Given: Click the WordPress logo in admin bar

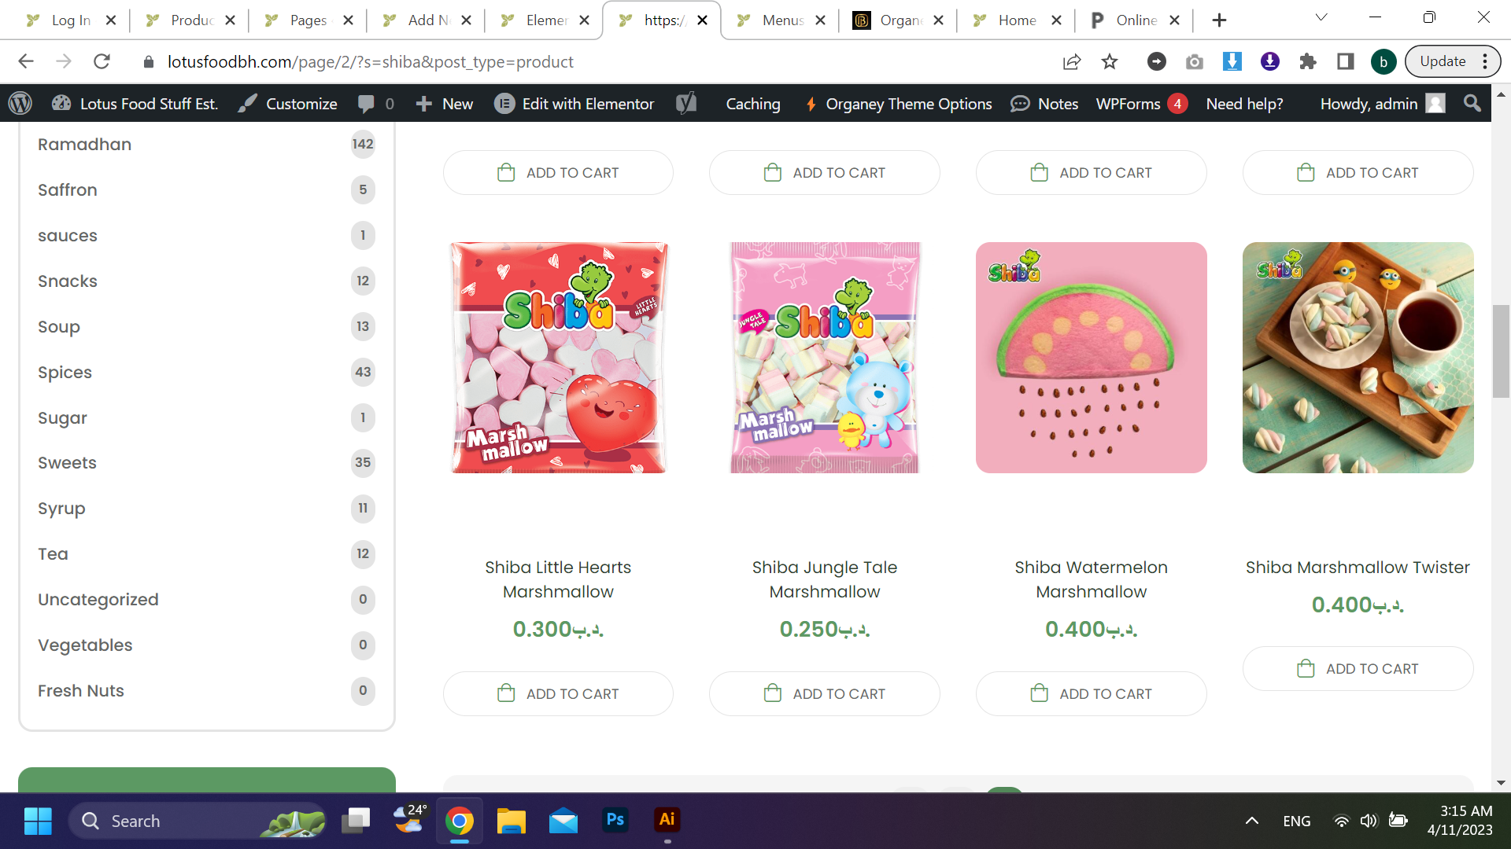Looking at the screenshot, I should (x=20, y=104).
